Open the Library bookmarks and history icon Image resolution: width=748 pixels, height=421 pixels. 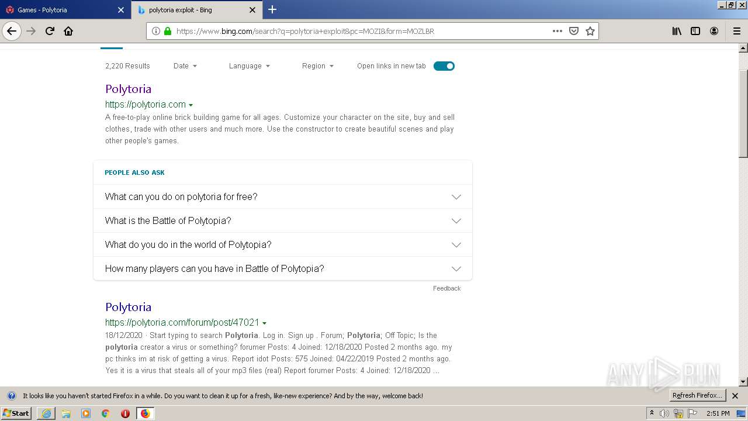pyautogui.click(x=677, y=31)
